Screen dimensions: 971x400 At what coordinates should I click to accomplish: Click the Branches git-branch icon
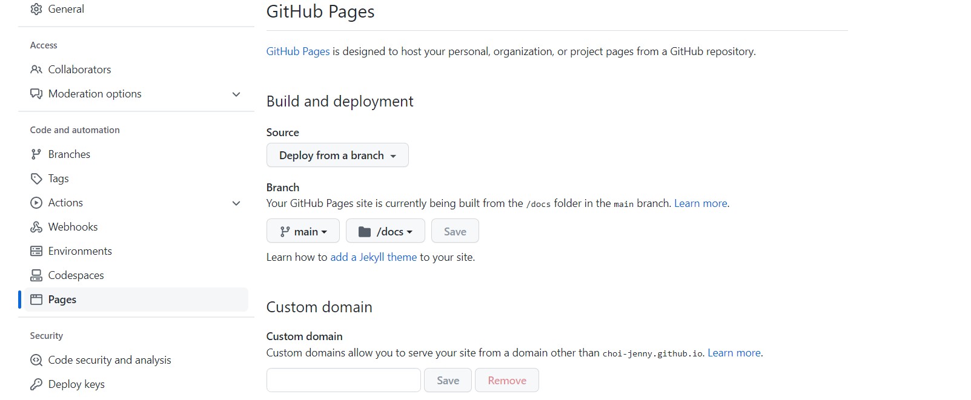point(36,154)
